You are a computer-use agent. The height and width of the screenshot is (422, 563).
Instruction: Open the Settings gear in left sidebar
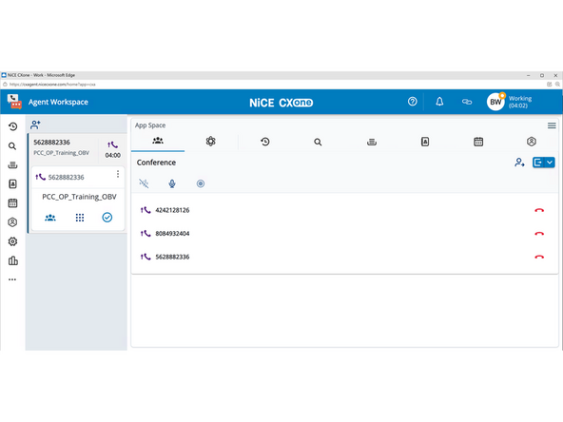[12, 241]
